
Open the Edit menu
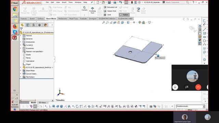tap(52, 2)
